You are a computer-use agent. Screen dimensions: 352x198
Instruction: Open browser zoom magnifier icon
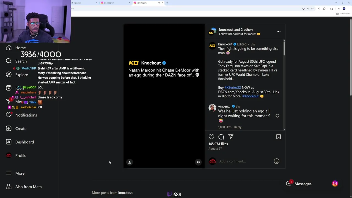click(308, 9)
